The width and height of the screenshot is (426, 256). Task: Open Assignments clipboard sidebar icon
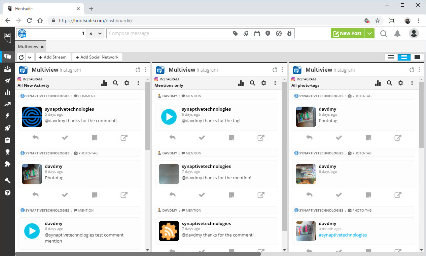pyautogui.click(x=7, y=140)
